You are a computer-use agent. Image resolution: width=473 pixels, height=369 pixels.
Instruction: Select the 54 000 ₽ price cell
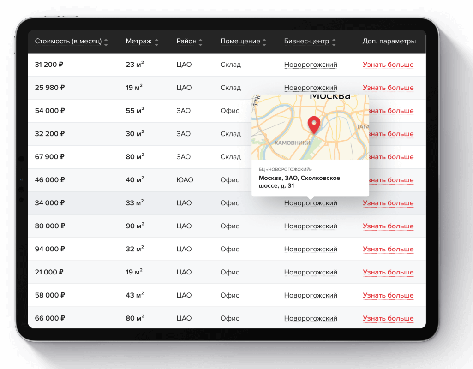(50, 111)
